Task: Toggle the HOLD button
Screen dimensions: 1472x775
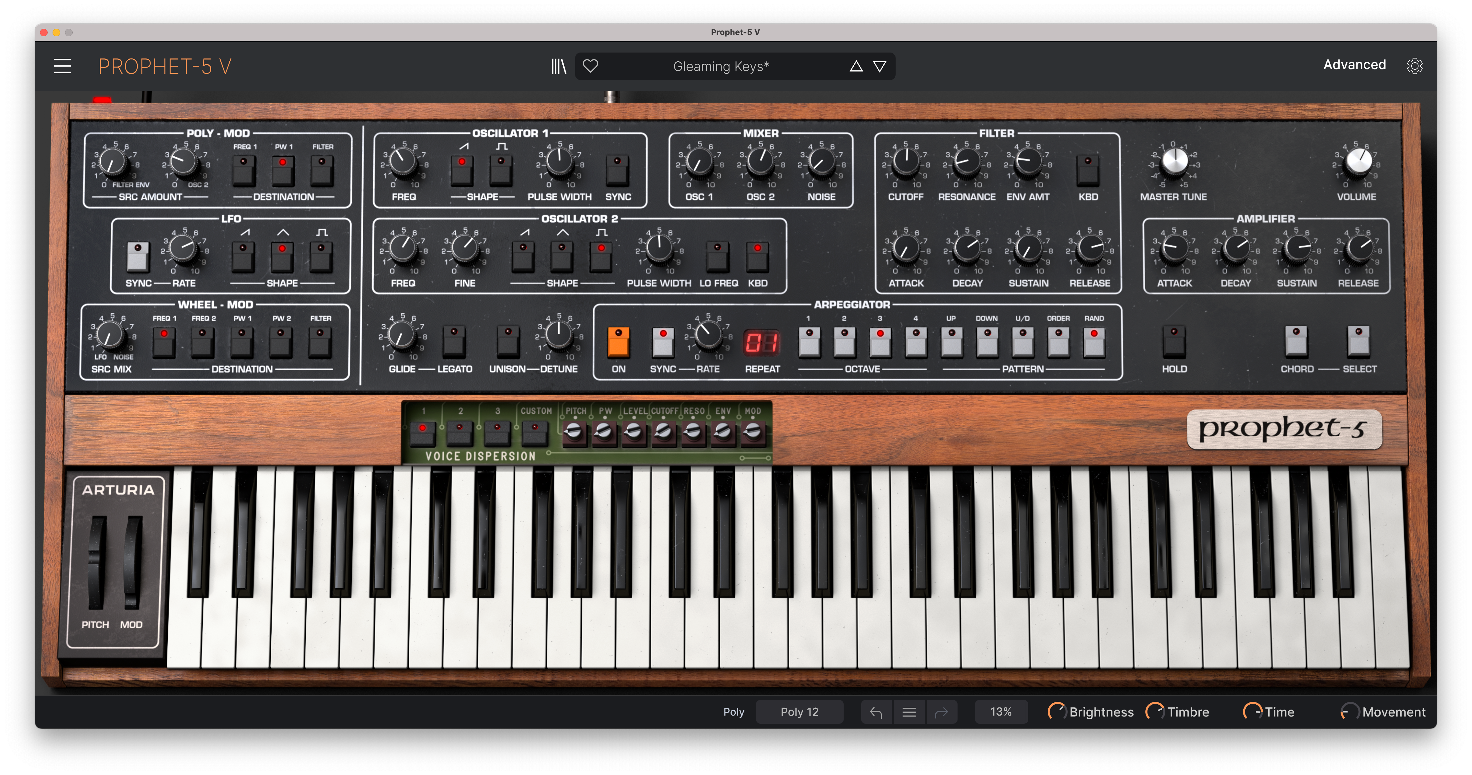Action: [x=1174, y=342]
